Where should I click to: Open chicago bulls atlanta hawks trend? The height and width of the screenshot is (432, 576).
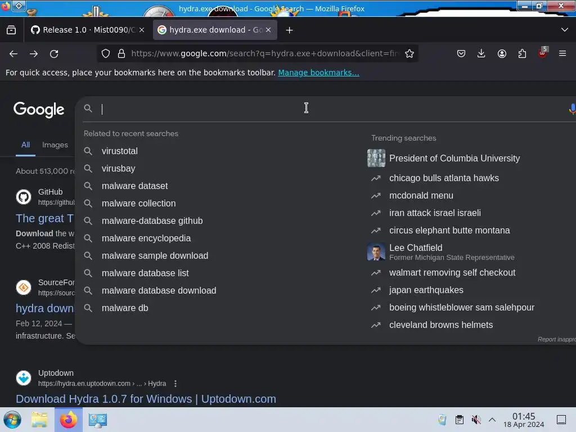click(444, 178)
